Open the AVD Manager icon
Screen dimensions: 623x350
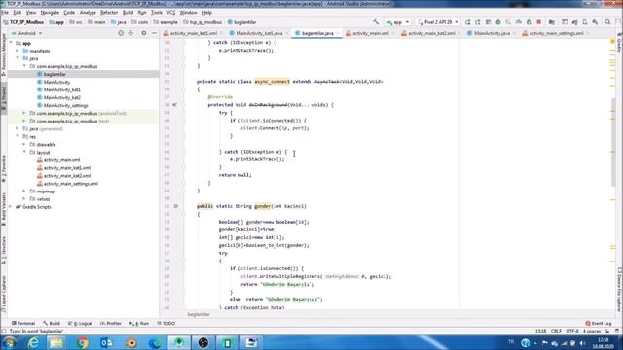585,22
